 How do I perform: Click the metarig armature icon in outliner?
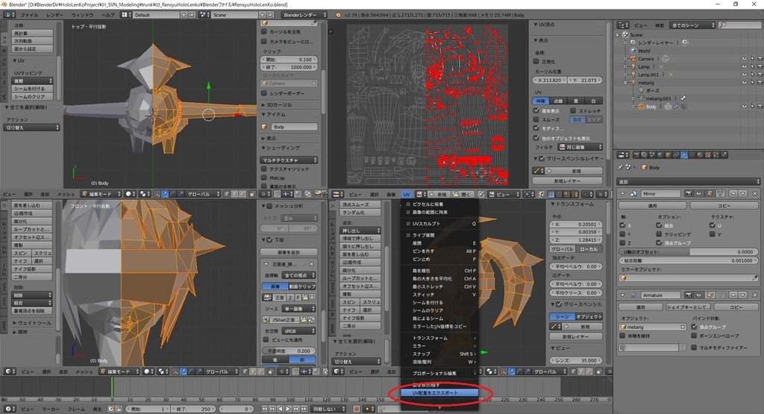click(x=633, y=83)
